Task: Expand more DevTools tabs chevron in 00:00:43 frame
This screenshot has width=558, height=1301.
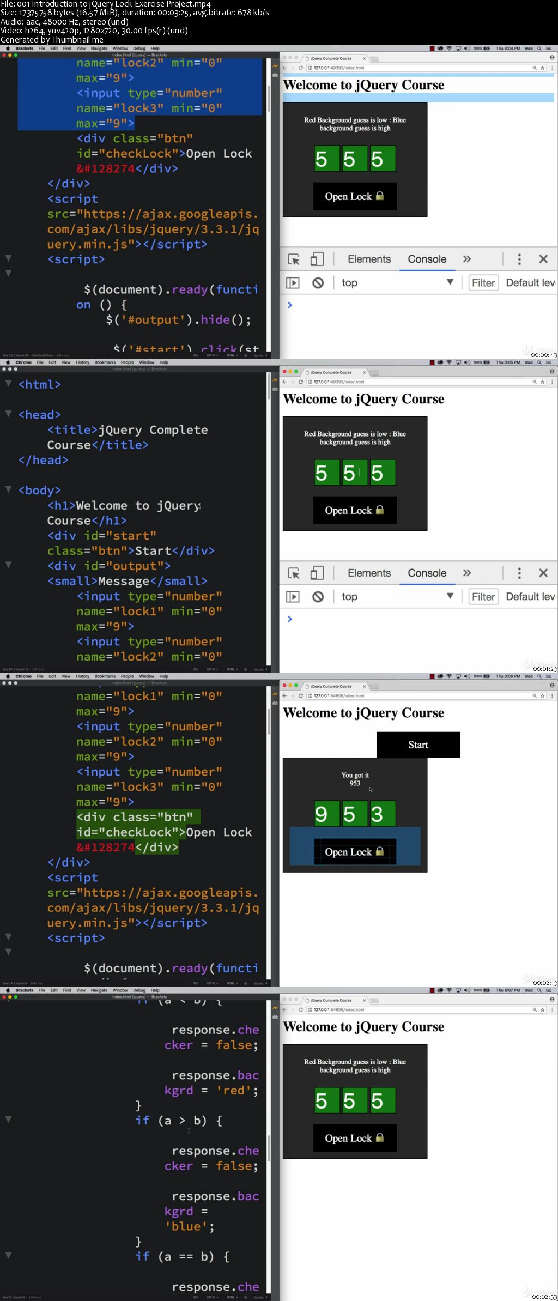Action: point(467,259)
